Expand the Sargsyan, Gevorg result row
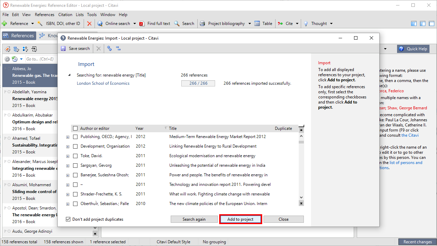This screenshot has width=437, height=246. tap(68, 166)
